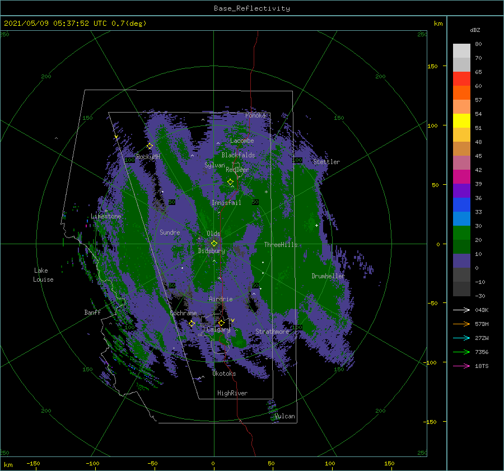Select the red 60-65 dBZ swatch
This screenshot has height=471, width=504.
coord(461,79)
